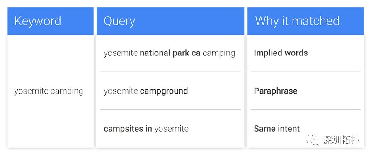Image resolution: width=371 pixels, height=156 pixels.
Task: Click the word yosemite in the third query
Action: point(171,129)
